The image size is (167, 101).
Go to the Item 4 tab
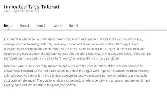click(x=57, y=26)
